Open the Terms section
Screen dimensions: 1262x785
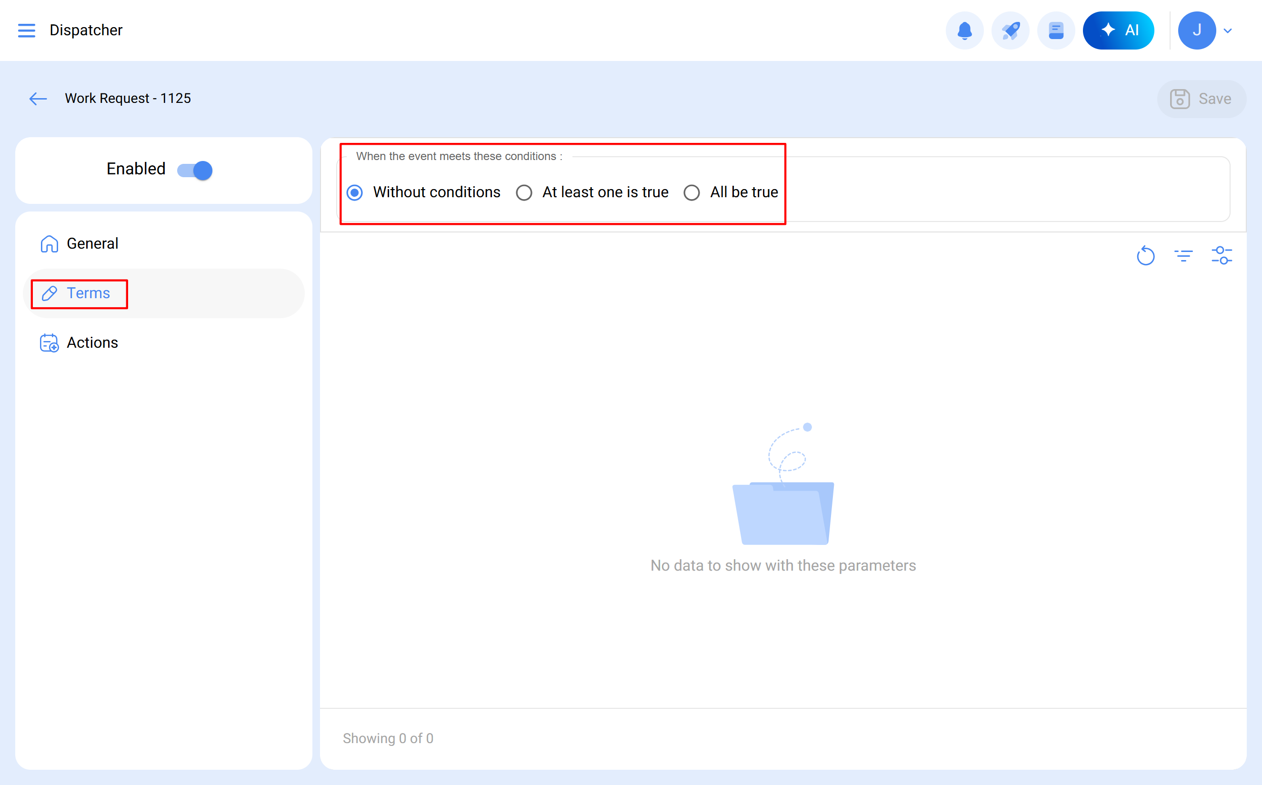[88, 293]
